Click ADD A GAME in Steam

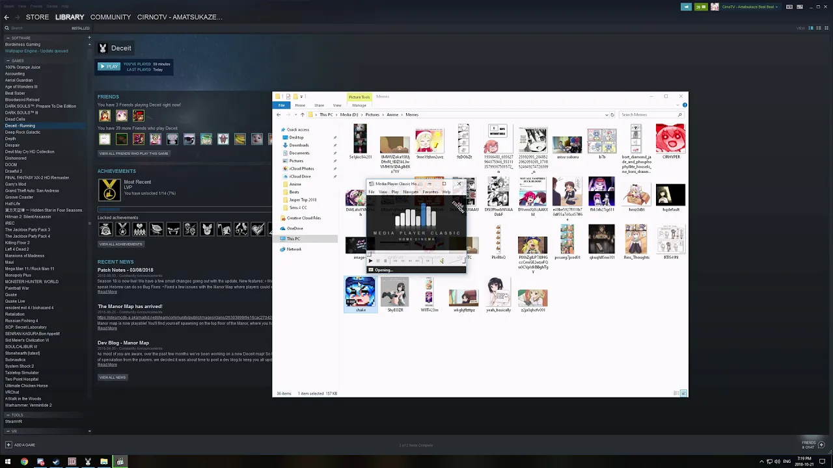click(x=20, y=445)
